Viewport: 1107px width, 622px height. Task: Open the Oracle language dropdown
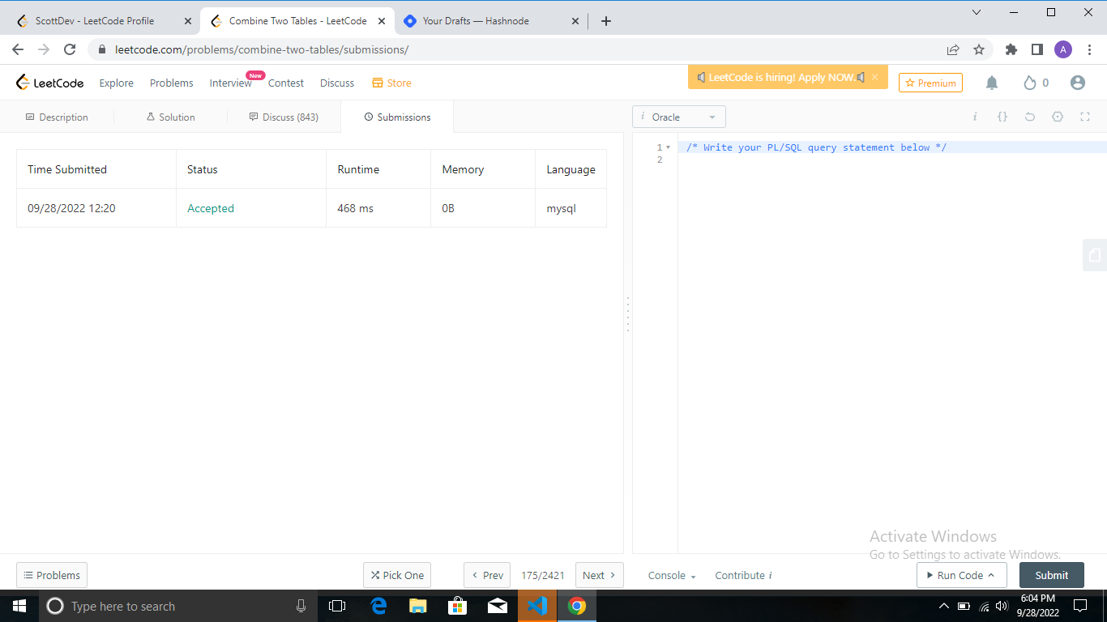point(679,117)
